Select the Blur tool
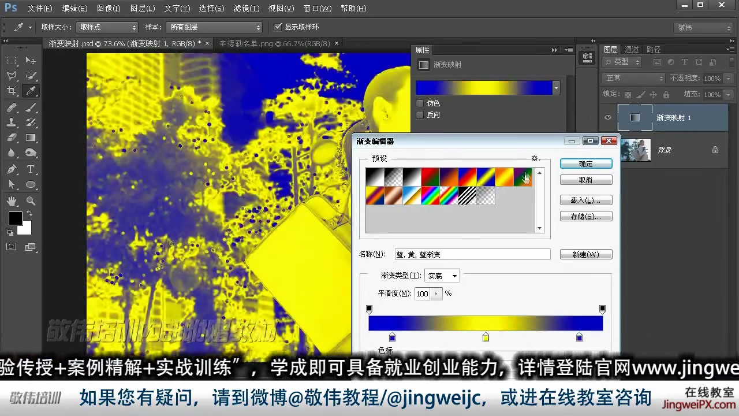 [x=12, y=153]
